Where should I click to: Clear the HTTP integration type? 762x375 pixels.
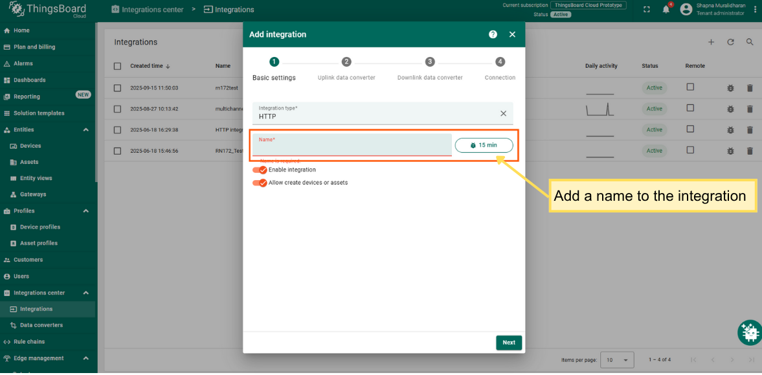503,113
